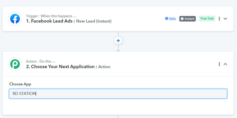Click the green Pabbly action app icon

click(15, 64)
